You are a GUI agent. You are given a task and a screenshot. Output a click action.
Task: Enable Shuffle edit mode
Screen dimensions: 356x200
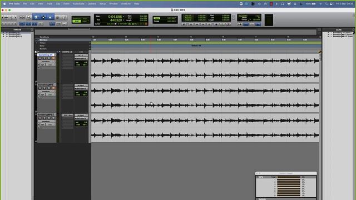pyautogui.click(x=77, y=18)
